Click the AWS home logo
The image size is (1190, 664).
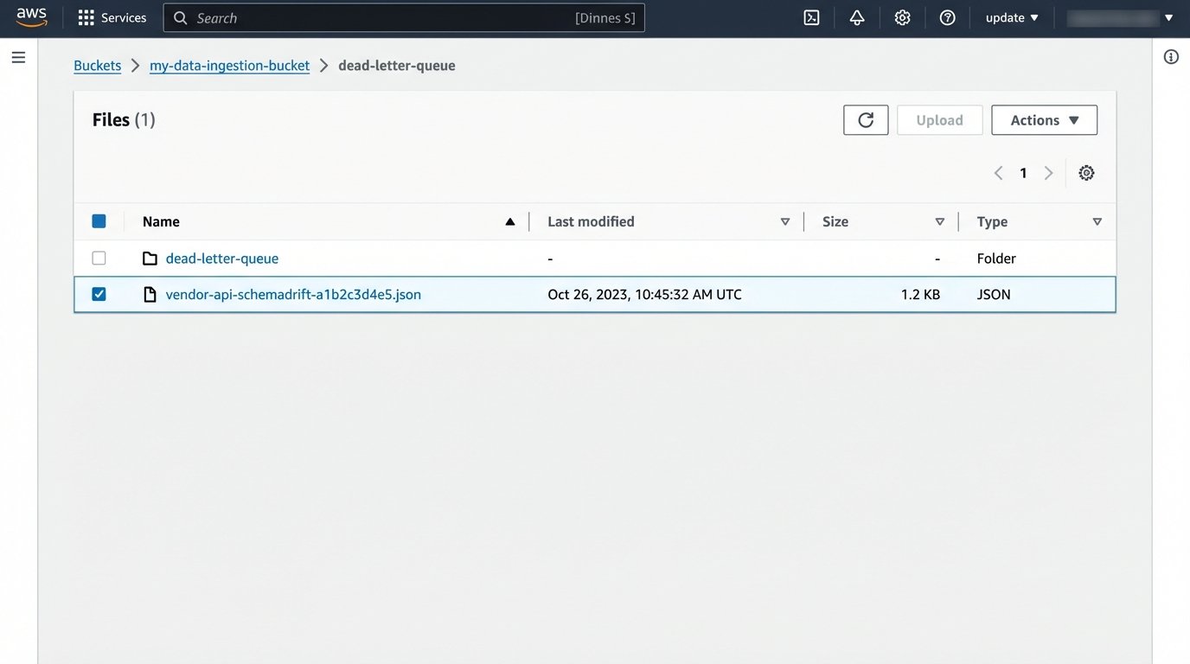(x=31, y=16)
